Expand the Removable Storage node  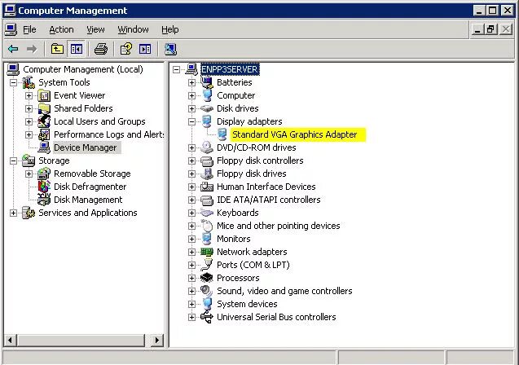29,174
